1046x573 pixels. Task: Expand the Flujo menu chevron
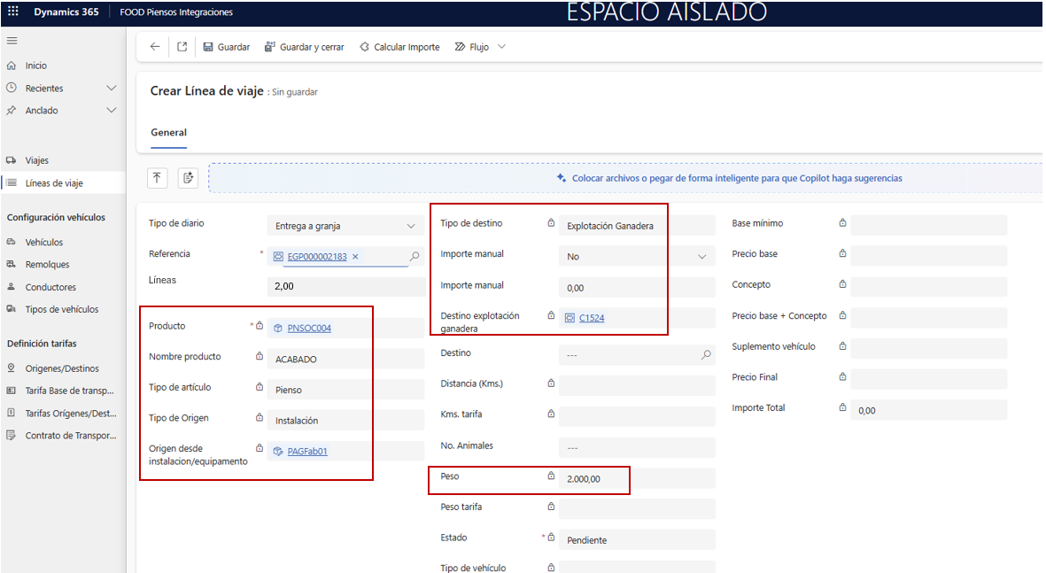502,47
